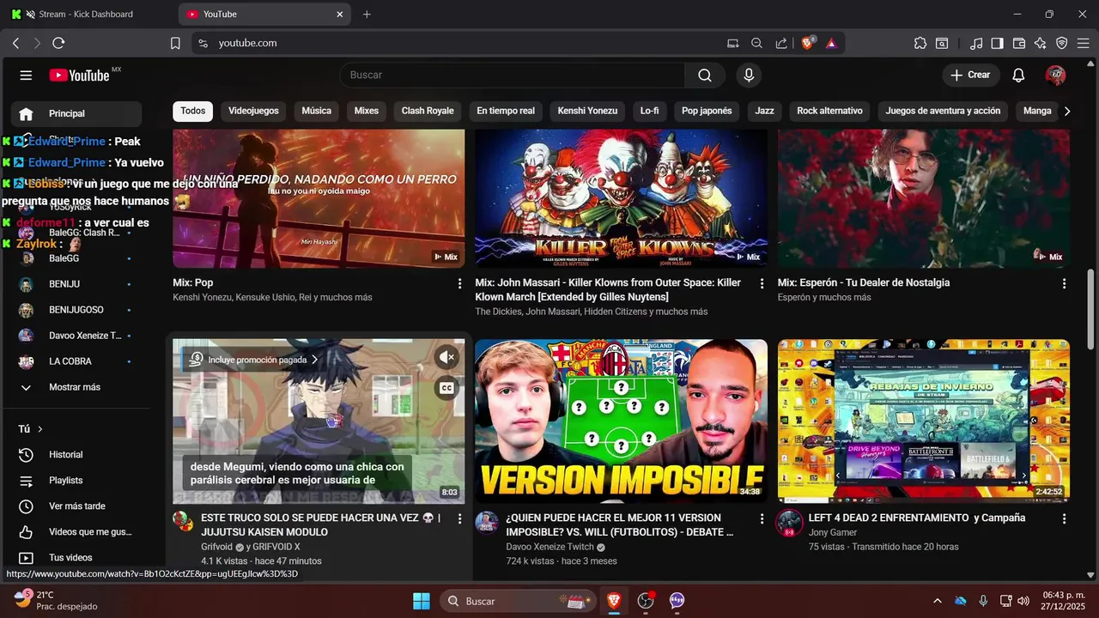This screenshot has width=1099, height=618.
Task: Open Tus videos in sidebar
Action: coord(76,558)
